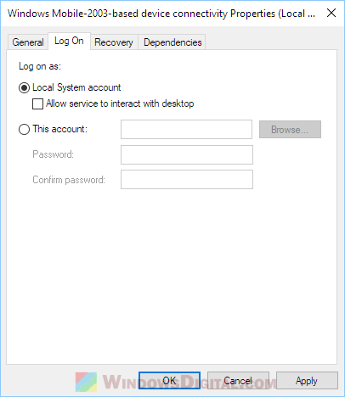Select the Local System account radio button
Image resolution: width=345 pixels, height=397 pixels.
[24, 87]
